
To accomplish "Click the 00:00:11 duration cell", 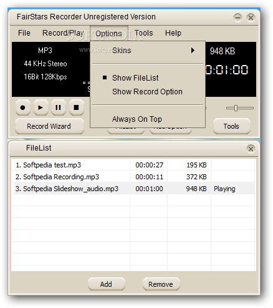I will (x=150, y=177).
